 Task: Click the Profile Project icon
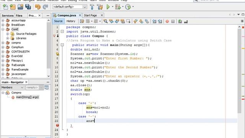coord(128,7)
